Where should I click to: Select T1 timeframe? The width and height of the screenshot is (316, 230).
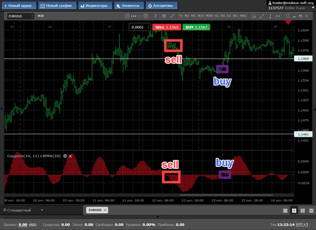pyautogui.click(x=181, y=16)
